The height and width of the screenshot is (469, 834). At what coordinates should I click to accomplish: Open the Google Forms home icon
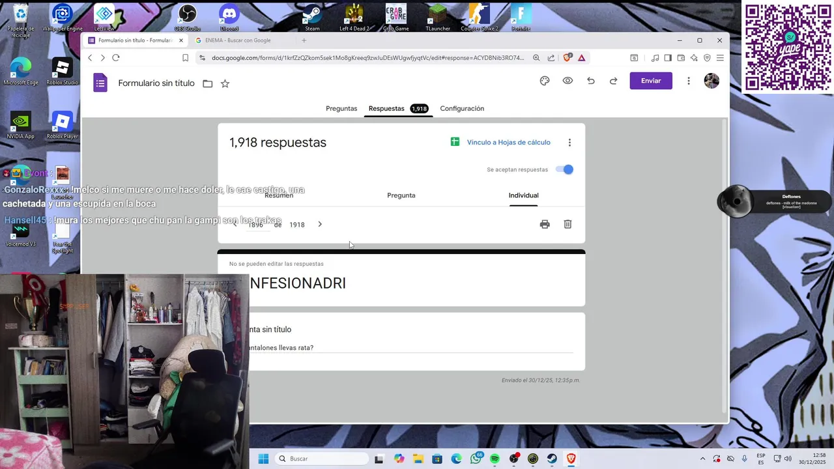(100, 83)
